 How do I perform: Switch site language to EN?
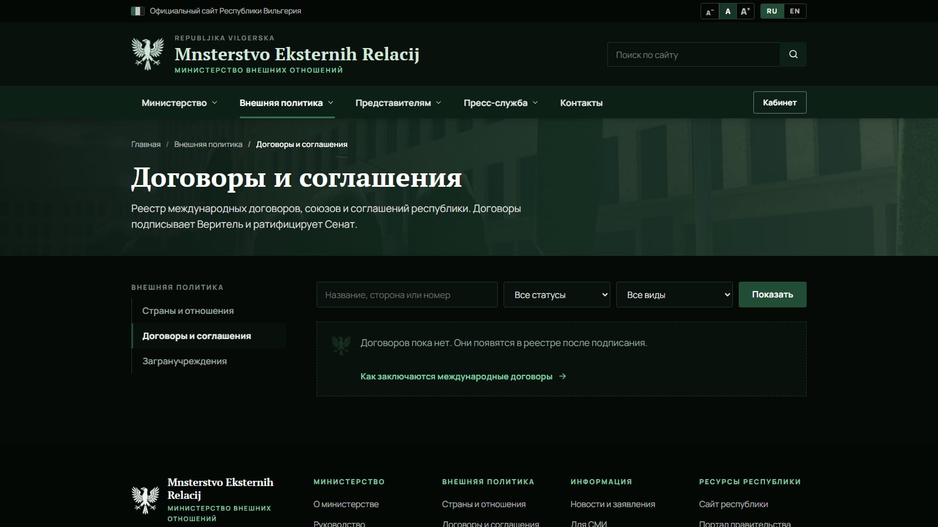tap(794, 11)
